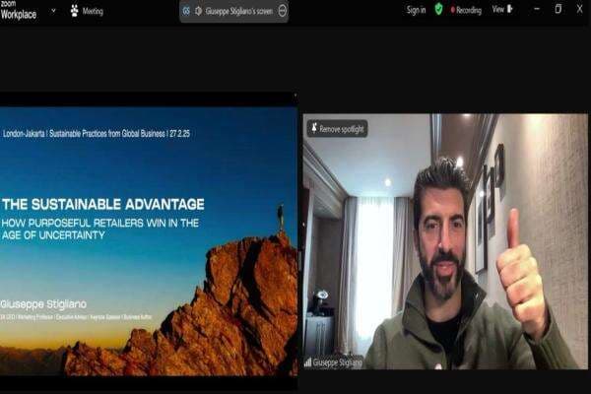This screenshot has height=394, width=591.
Task: Switch to the Meeting tab label
Action: tap(93, 11)
